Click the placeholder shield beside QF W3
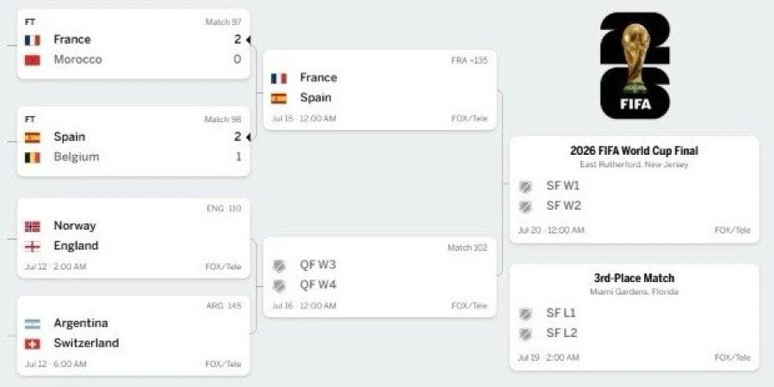774x387 pixels. pyautogui.click(x=279, y=266)
